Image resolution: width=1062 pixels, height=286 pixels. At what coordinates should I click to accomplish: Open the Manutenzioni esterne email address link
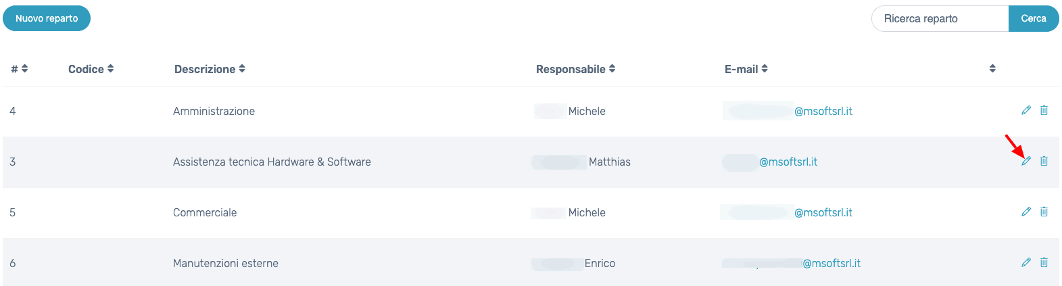tap(792, 263)
